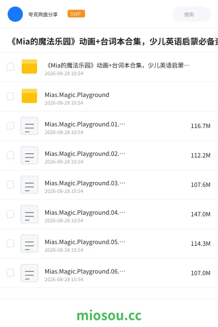Open file name Mias.Magic.Playground.05
Image resolution: width=218 pixels, height=327 pixels.
pyautogui.click(x=85, y=242)
